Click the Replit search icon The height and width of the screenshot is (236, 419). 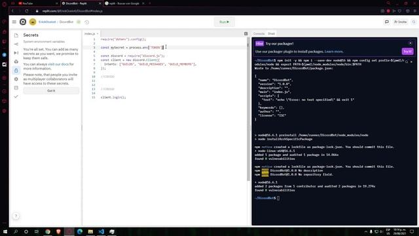point(414,22)
